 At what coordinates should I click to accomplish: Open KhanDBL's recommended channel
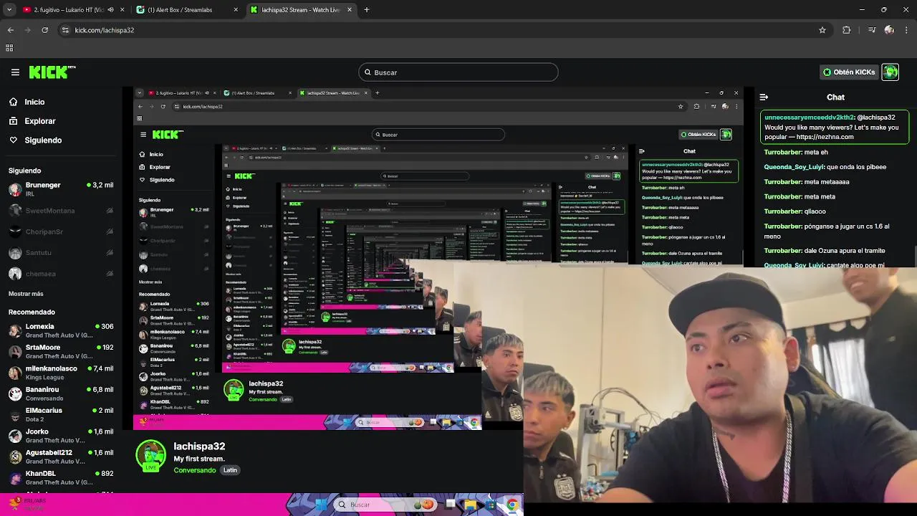pos(61,477)
